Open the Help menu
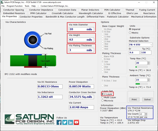Image resolution: width=158 pixels, height=131 pixels. tap(33, 6)
